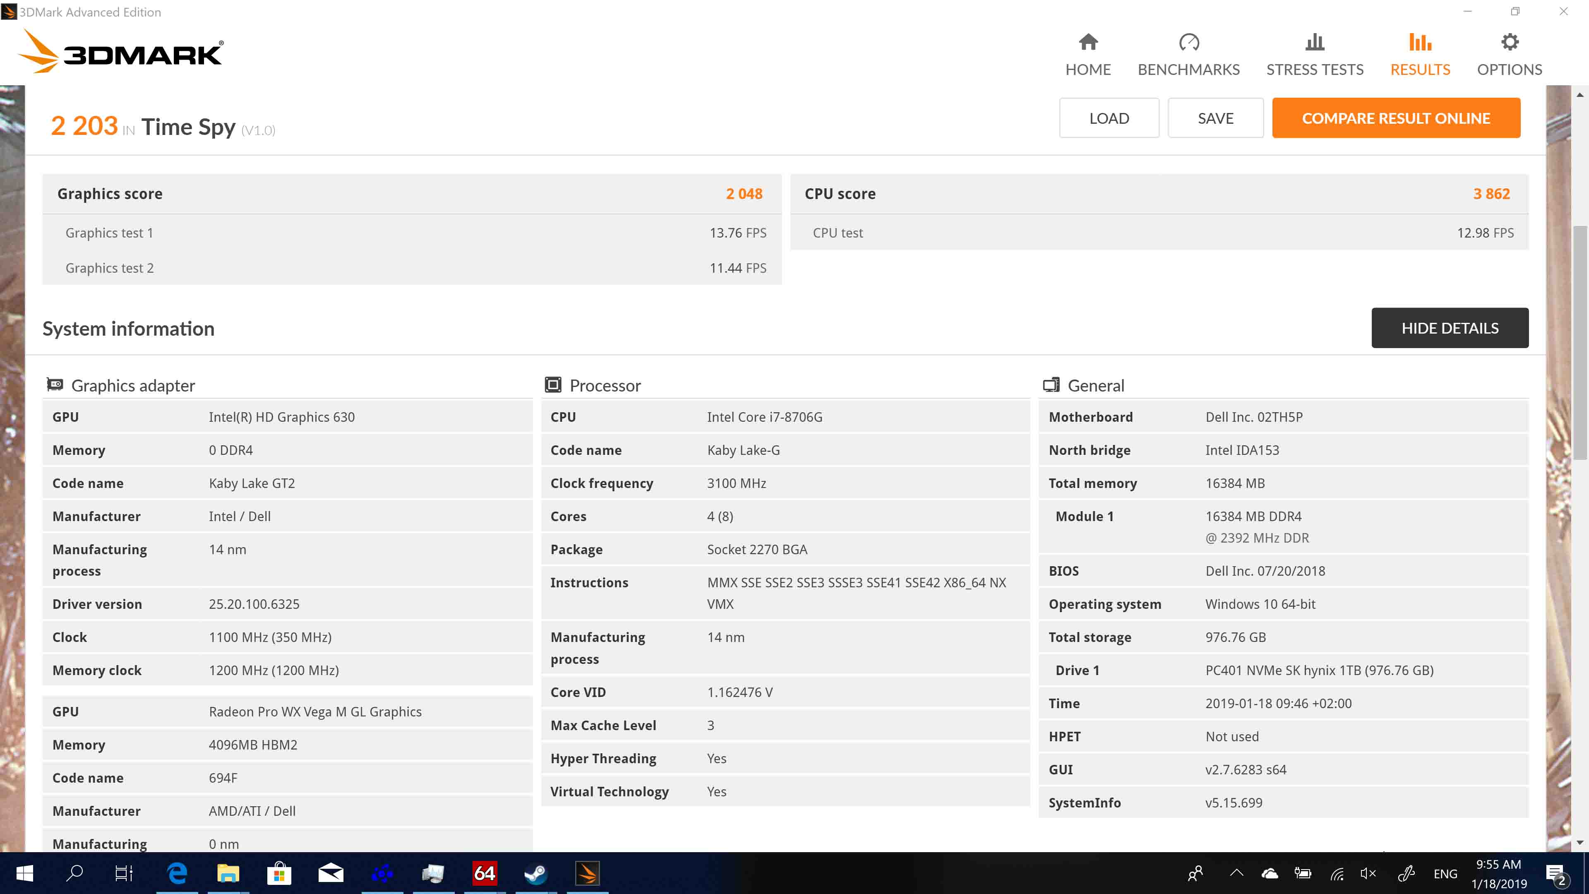1589x894 pixels.
Task: Click the SAVE button
Action: pos(1215,118)
